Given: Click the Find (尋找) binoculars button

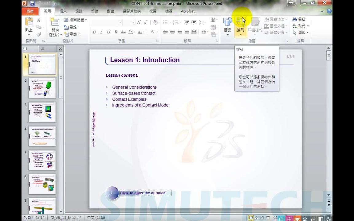Looking at the screenshot, I should pos(299,19).
